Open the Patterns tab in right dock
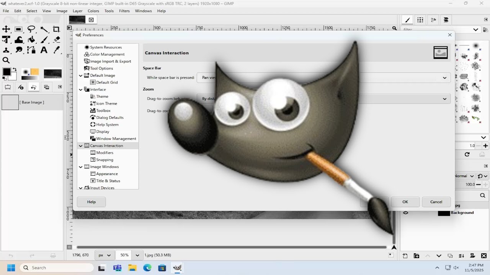Image resolution: width=490 pixels, height=275 pixels. 420,20
